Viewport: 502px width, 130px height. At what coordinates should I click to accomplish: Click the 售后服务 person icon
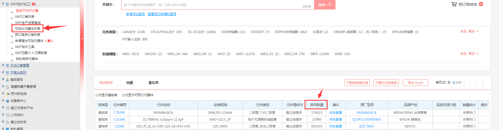(x=8, y=80)
